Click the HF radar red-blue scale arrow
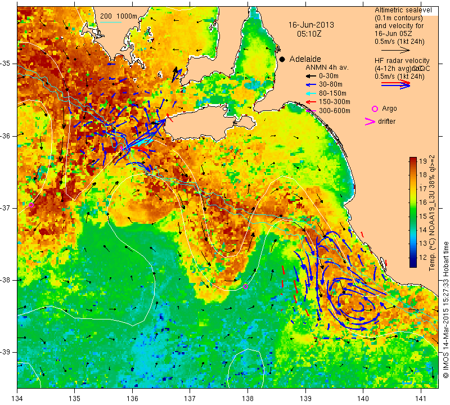The height and width of the screenshot is (405, 450). tap(396, 84)
